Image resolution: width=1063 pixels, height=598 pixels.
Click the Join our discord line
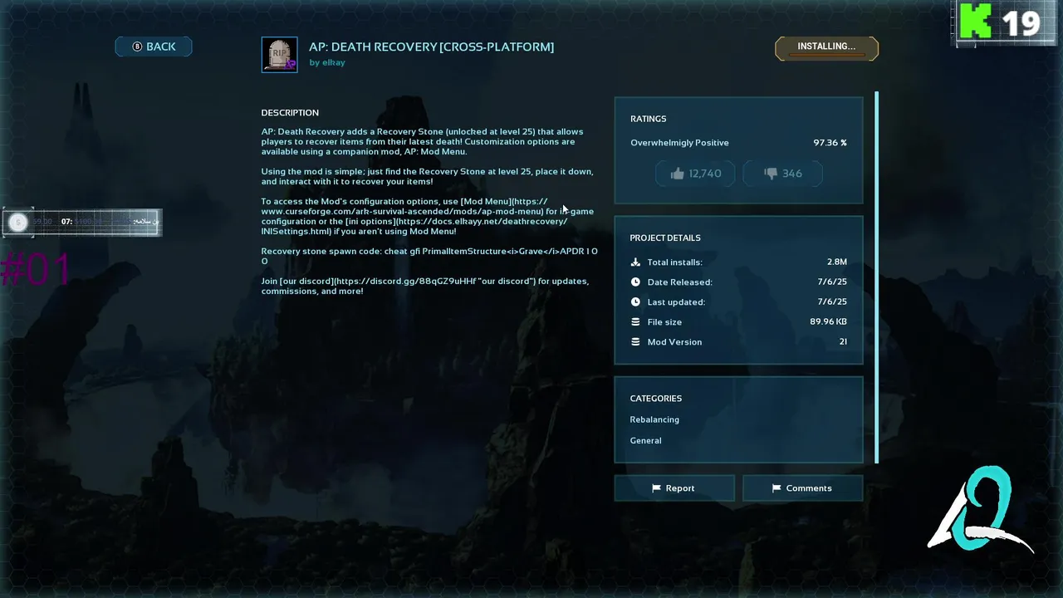click(x=425, y=286)
